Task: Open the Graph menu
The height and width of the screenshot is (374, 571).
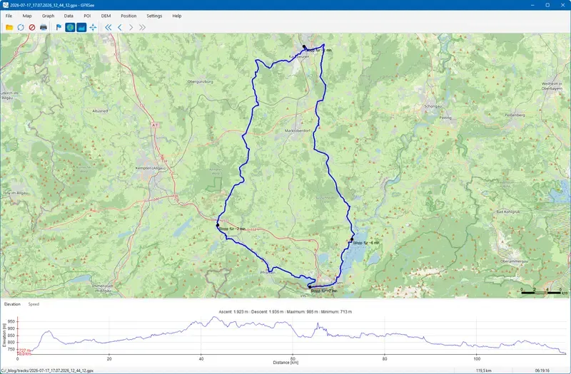Action: point(48,16)
